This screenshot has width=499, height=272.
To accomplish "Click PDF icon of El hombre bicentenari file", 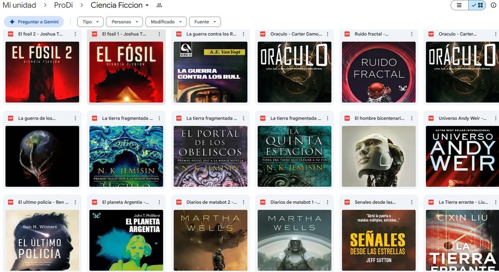I will (x=347, y=119).
